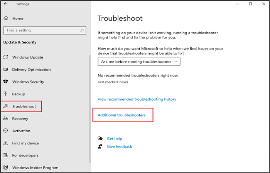
Task: View recommended troubleshooting history
Action: tap(137, 99)
